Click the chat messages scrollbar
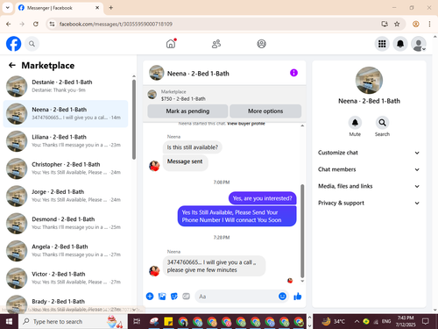The image size is (438, 329). click(x=302, y=231)
